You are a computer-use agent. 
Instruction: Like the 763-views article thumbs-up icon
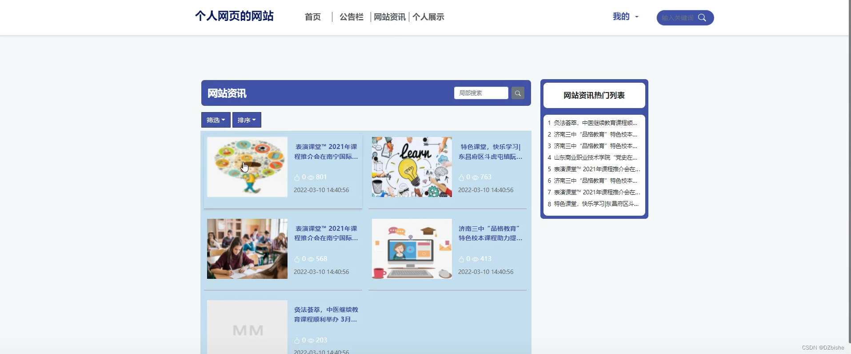tap(461, 177)
